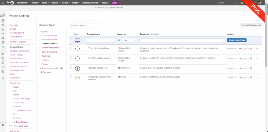Remove CS phone number change with X

tap(257, 59)
